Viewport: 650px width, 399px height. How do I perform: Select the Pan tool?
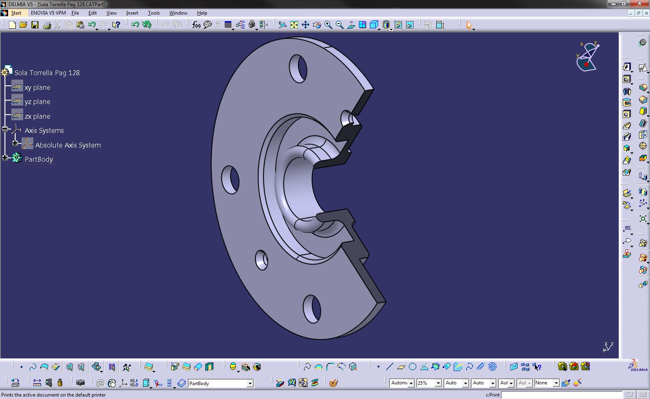[x=305, y=25]
